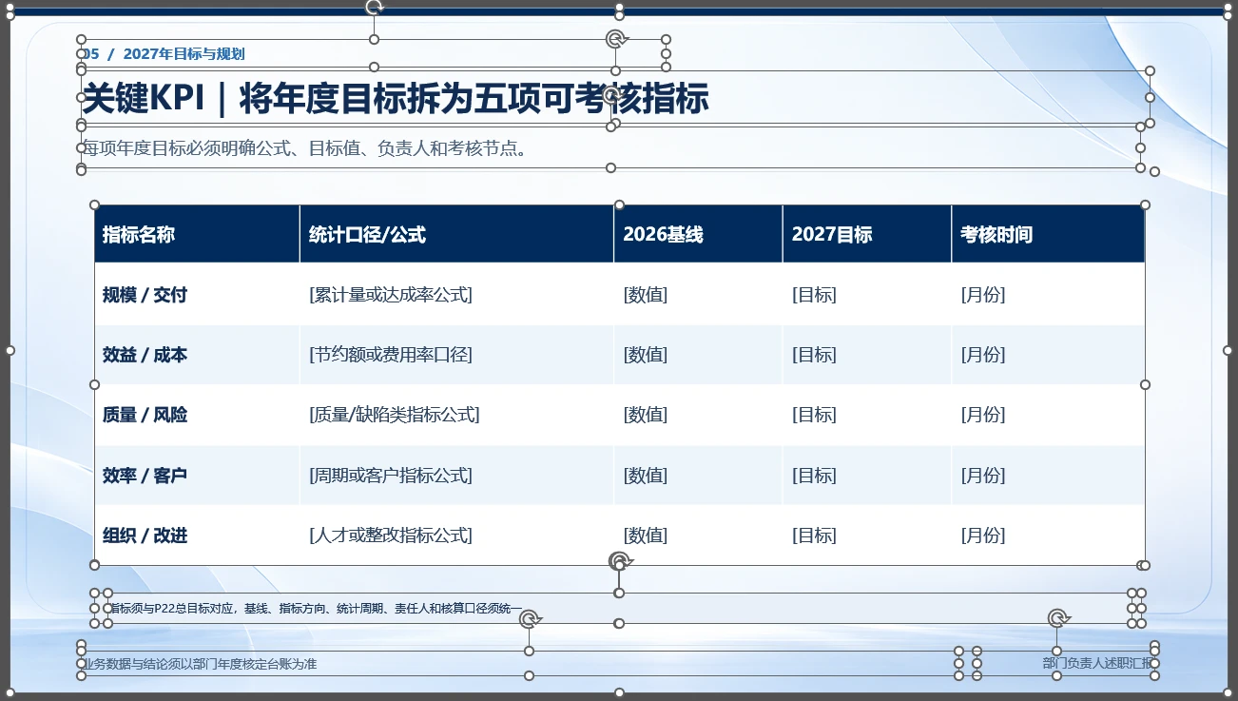1238x701 pixels.
Task: Click the [人才或整改指标公式] cell
Action: click(456, 535)
